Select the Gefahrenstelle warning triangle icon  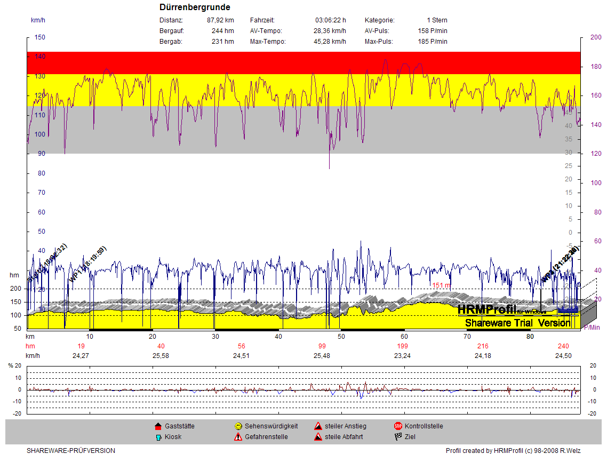pyautogui.click(x=238, y=437)
